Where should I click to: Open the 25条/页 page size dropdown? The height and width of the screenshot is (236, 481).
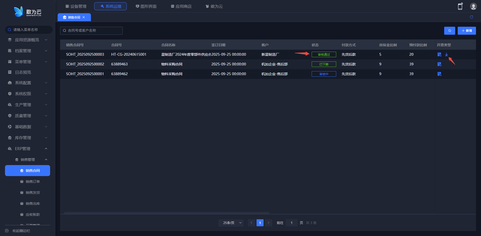tap(231, 223)
